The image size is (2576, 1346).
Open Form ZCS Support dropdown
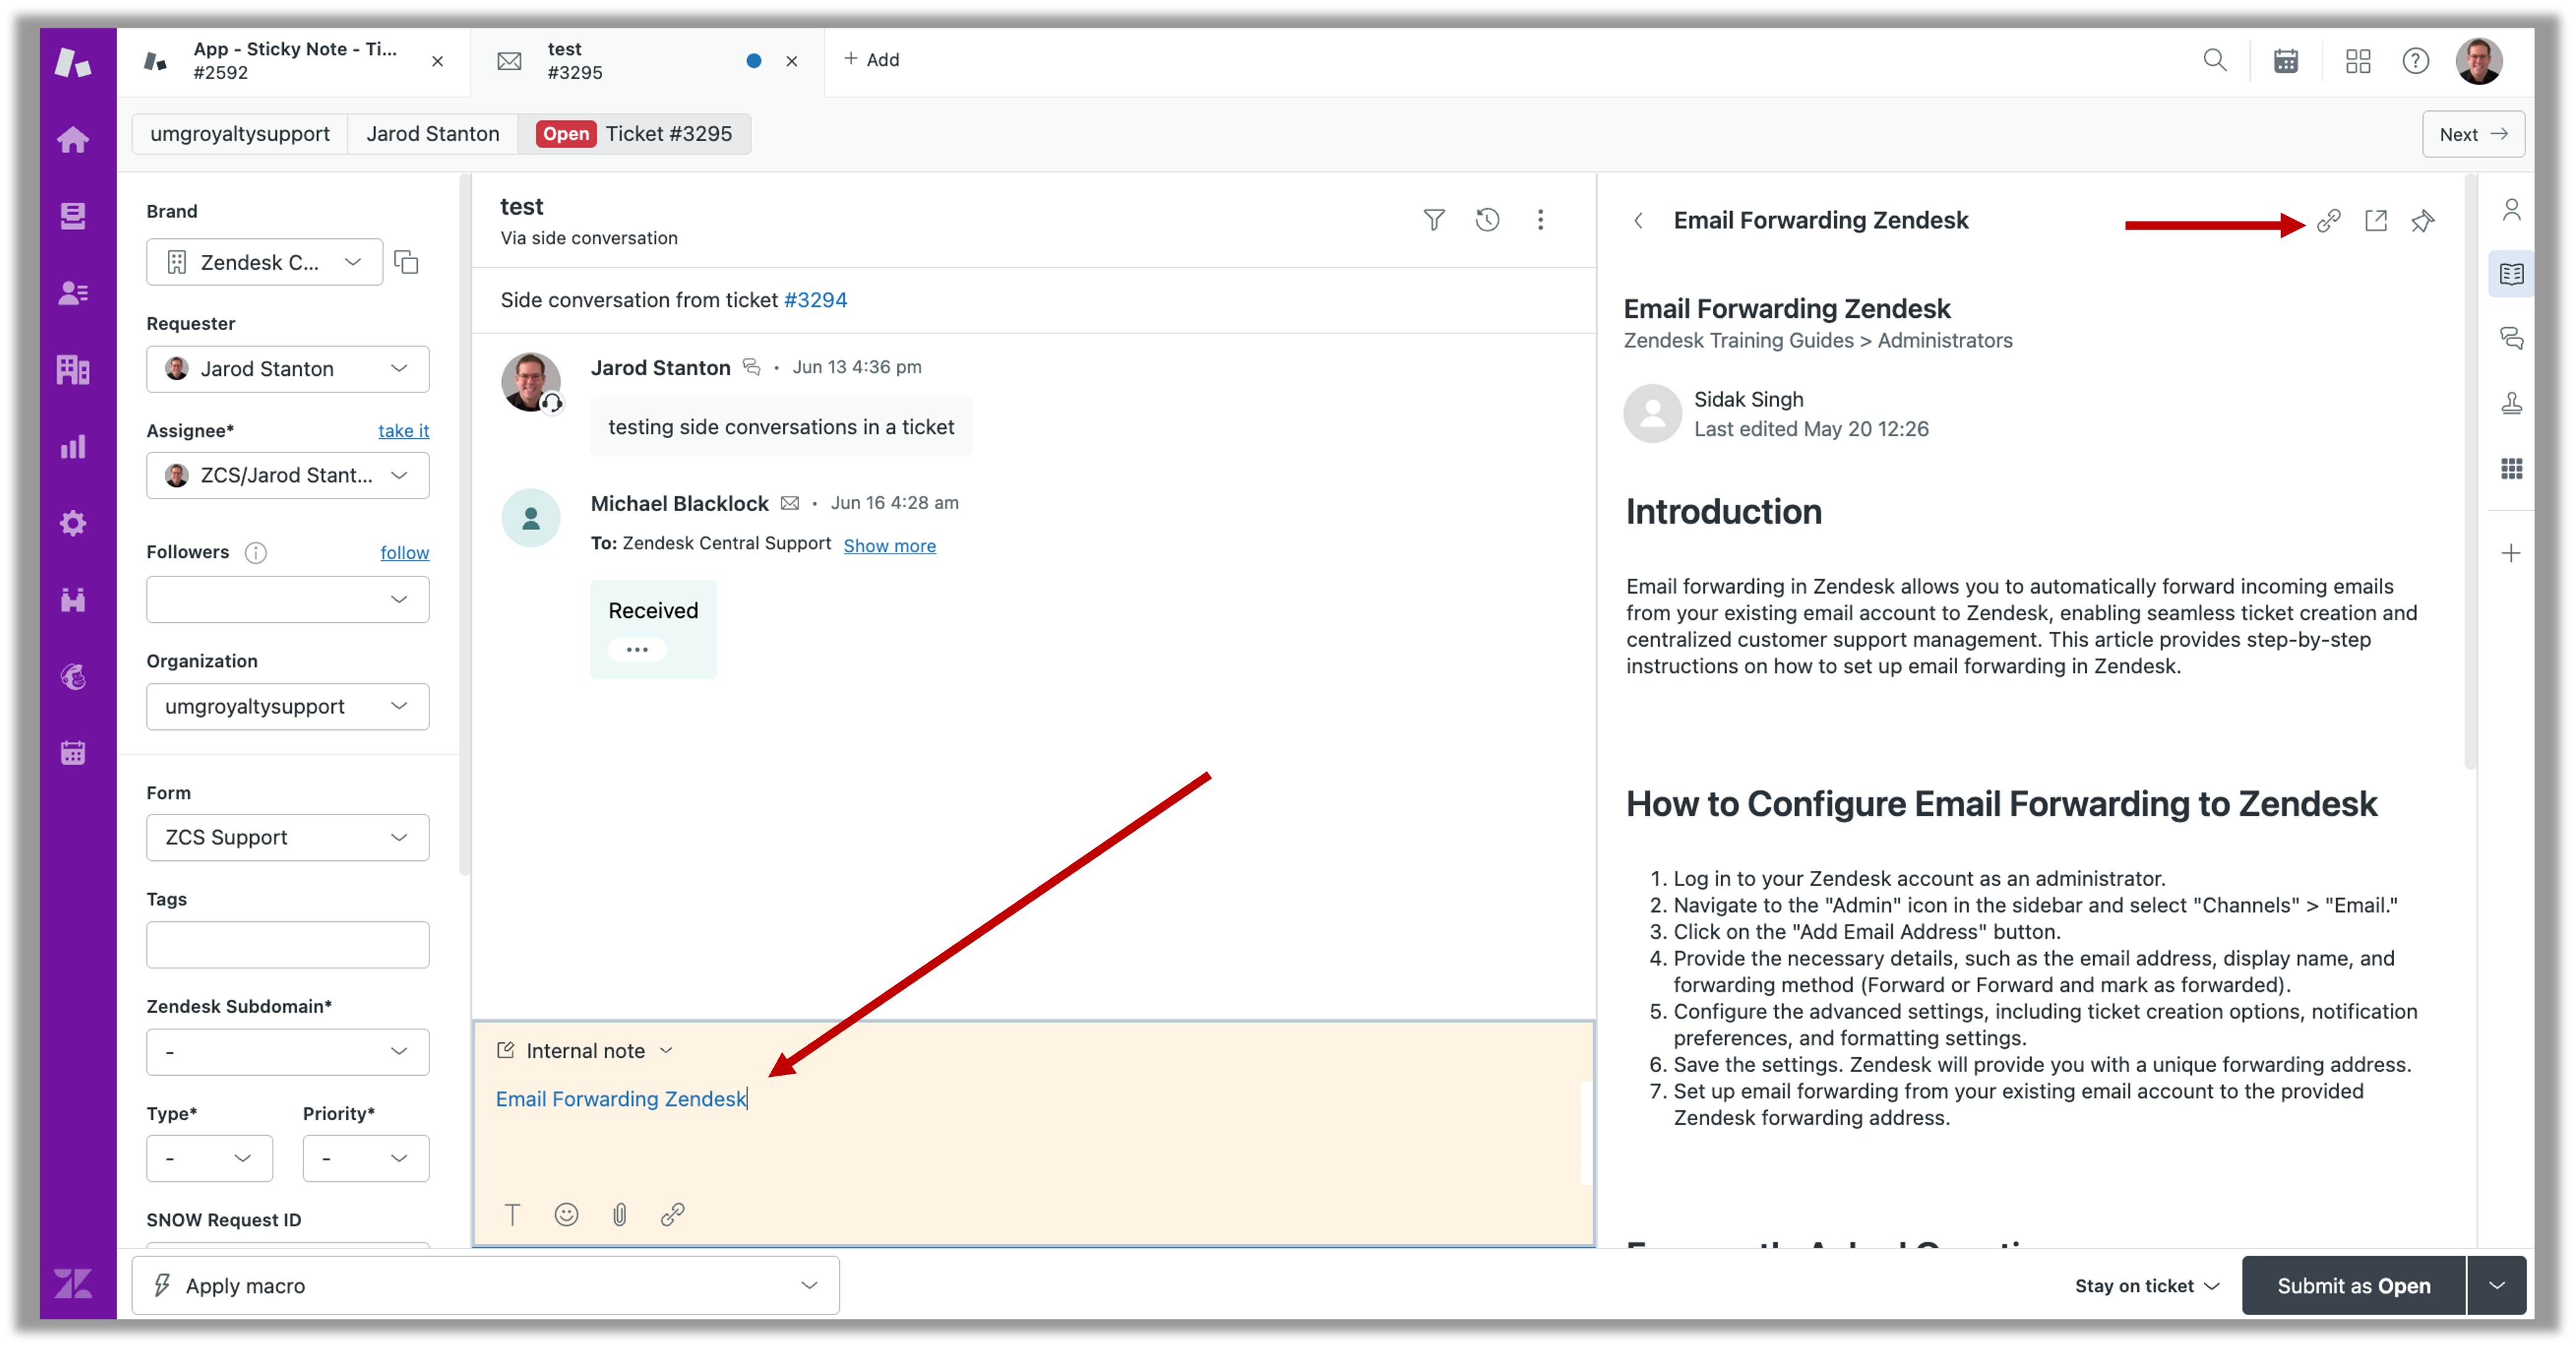[x=288, y=837]
